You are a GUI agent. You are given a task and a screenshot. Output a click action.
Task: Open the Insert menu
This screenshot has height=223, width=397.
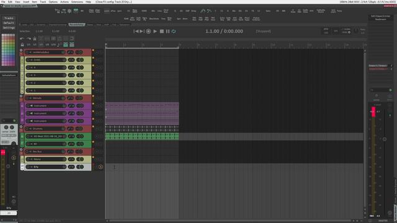coord(26,2)
